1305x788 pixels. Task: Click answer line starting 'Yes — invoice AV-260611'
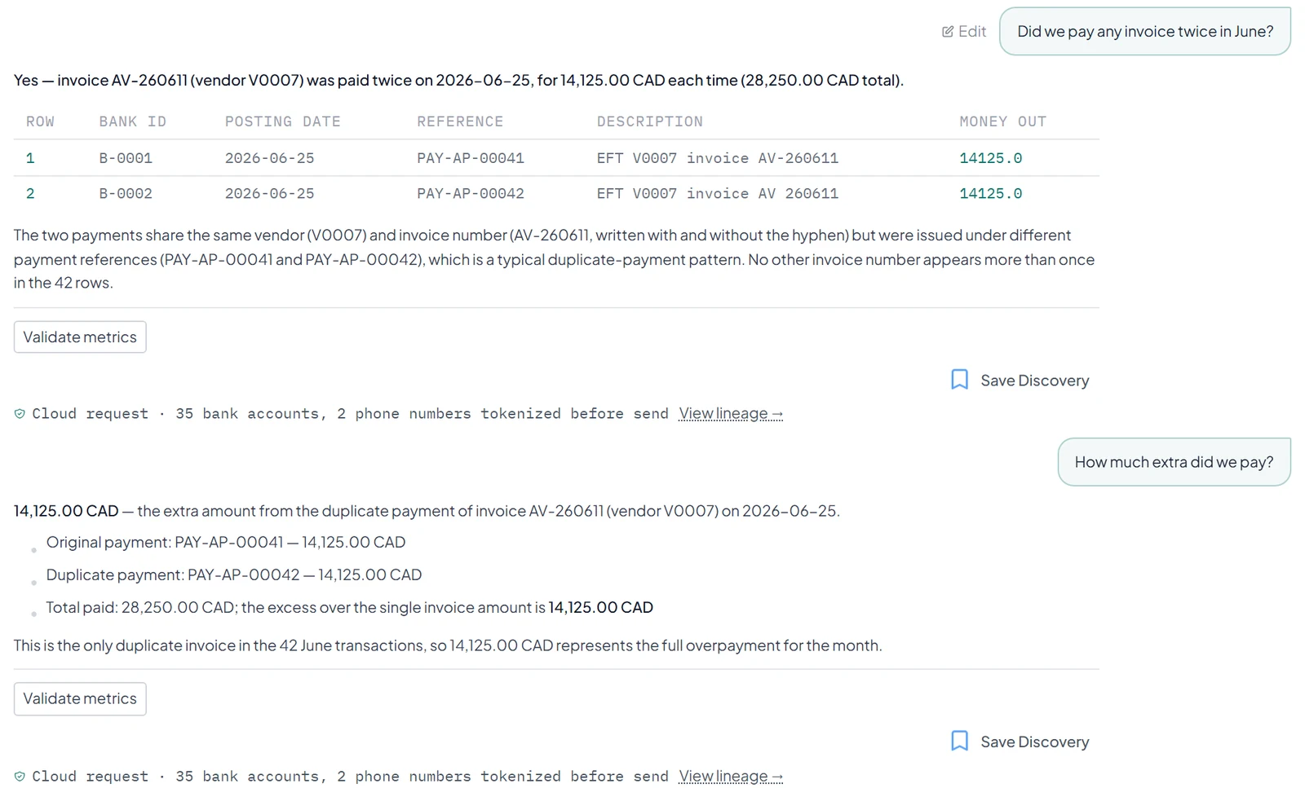coord(458,80)
